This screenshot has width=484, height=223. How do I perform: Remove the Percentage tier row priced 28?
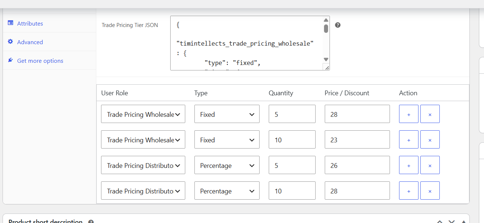point(430,191)
